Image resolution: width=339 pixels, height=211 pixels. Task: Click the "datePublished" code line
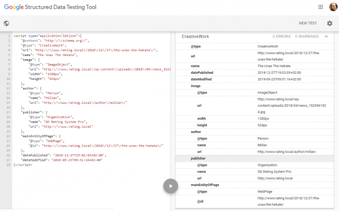[64, 156]
